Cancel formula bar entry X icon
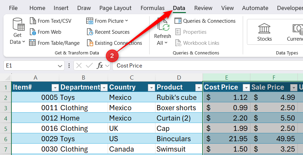The height and width of the screenshot is (155, 303). point(79,65)
